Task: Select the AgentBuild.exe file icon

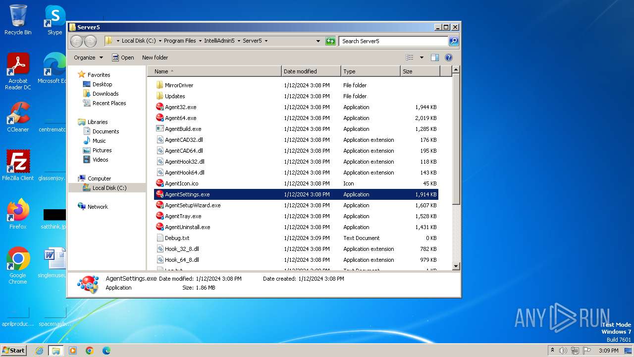Action: [x=160, y=129]
